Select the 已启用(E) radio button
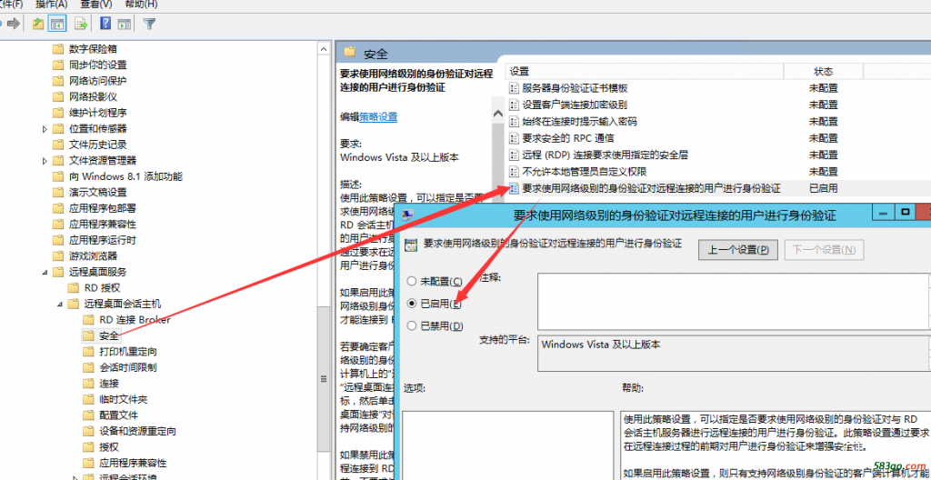Image resolution: width=931 pixels, height=480 pixels. coord(411,303)
